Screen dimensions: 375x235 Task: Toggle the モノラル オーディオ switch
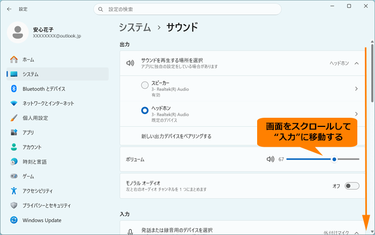click(x=352, y=186)
